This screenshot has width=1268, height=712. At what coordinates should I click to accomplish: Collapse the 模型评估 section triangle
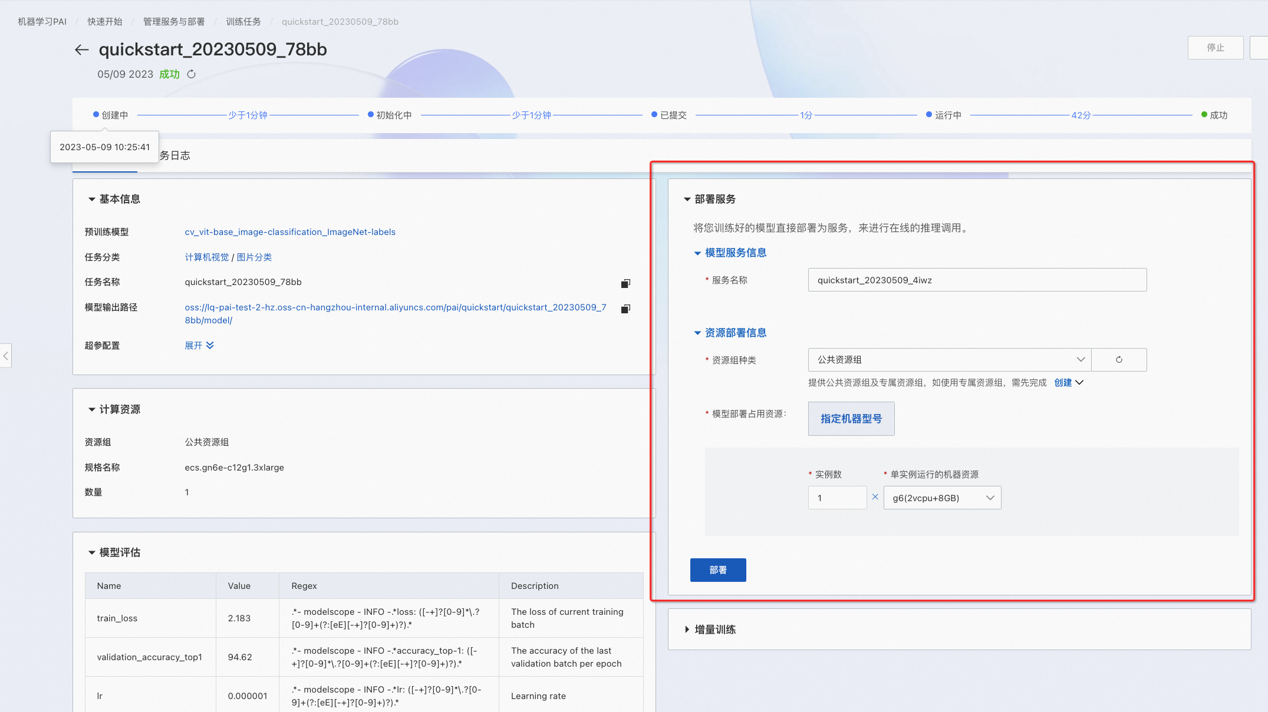tap(91, 552)
